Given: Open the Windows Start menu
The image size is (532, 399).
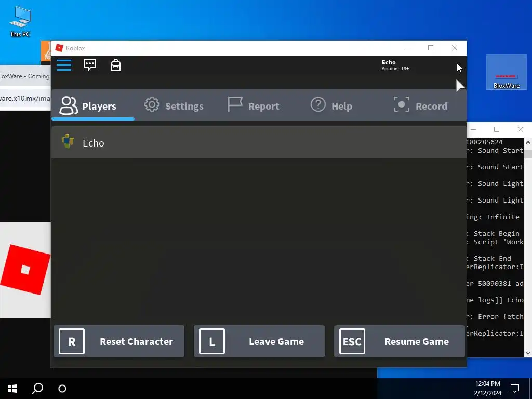Looking at the screenshot, I should (x=12, y=389).
